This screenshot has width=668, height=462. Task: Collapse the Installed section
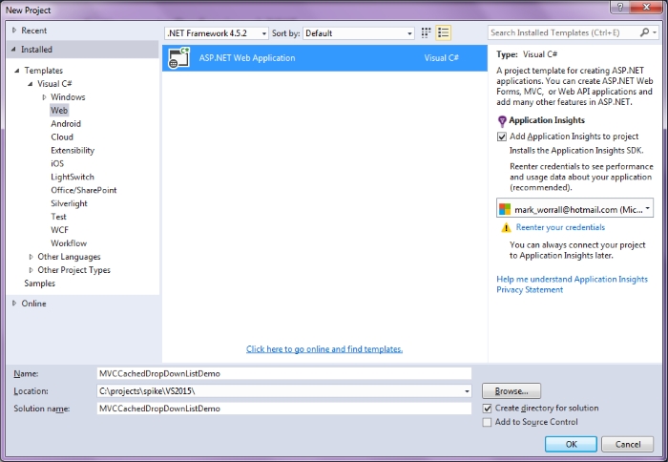(x=13, y=50)
